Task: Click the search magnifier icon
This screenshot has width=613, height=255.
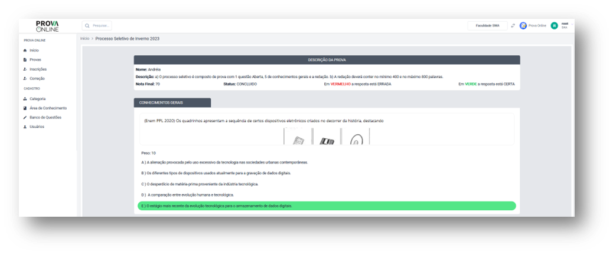Action: 87,26
